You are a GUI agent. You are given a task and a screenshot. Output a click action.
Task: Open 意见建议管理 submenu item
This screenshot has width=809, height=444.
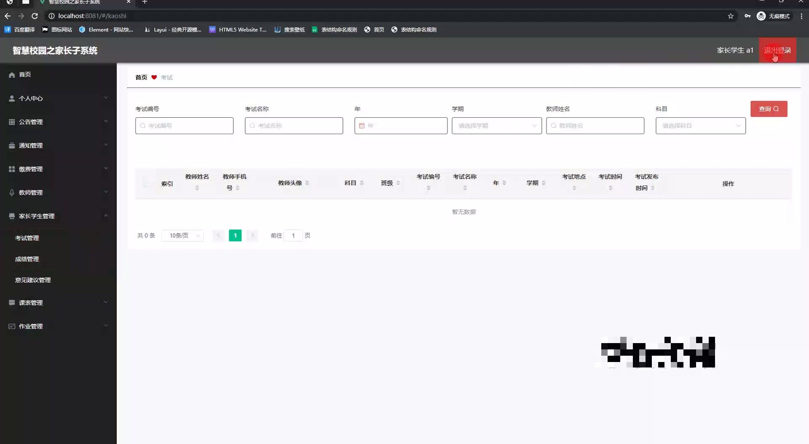click(58, 280)
